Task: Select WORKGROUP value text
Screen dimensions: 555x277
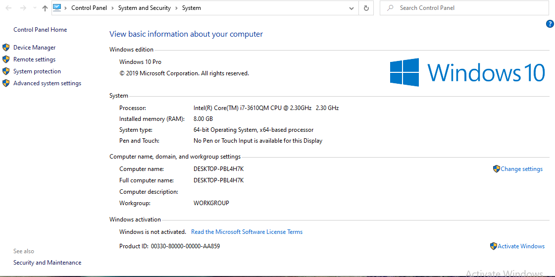Action: click(211, 203)
